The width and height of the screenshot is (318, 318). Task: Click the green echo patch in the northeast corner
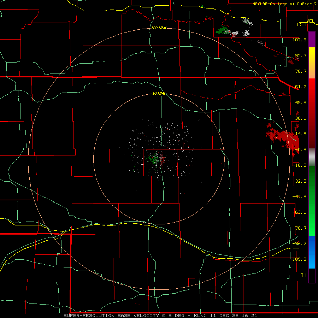click(x=222, y=30)
